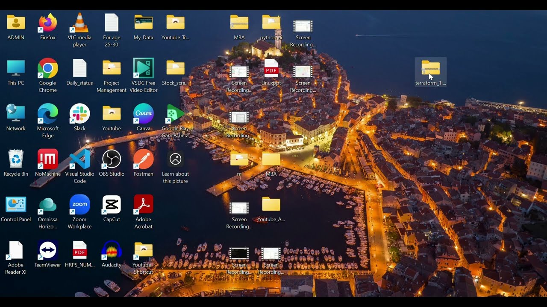Open the My_Data folder
Screen dimensions: 547x307
(x=144, y=27)
